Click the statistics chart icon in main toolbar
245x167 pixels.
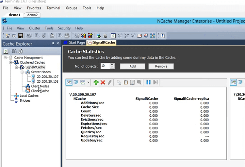pyautogui.click(x=139, y=36)
